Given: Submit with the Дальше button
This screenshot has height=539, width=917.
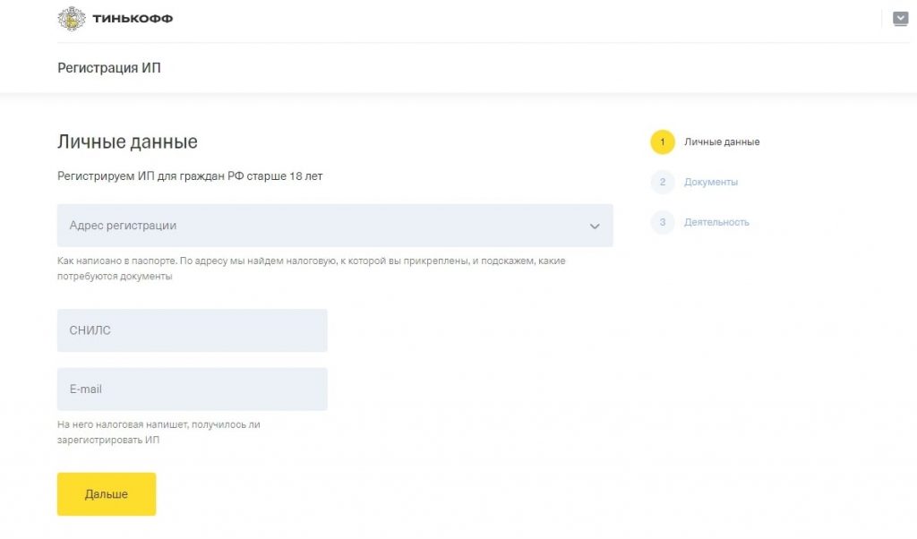Looking at the screenshot, I should click(107, 494).
